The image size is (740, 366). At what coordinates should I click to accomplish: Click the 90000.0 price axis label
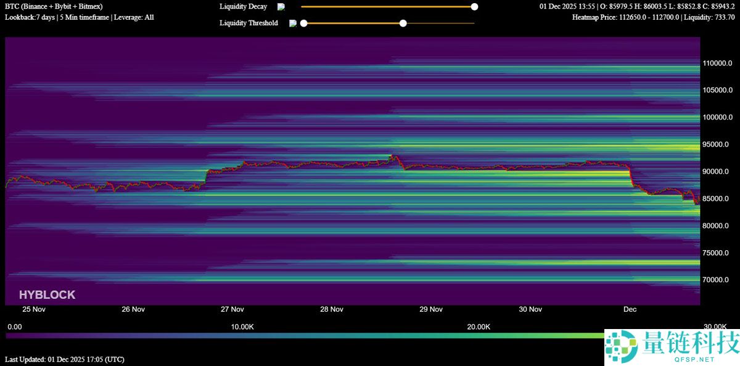point(717,171)
